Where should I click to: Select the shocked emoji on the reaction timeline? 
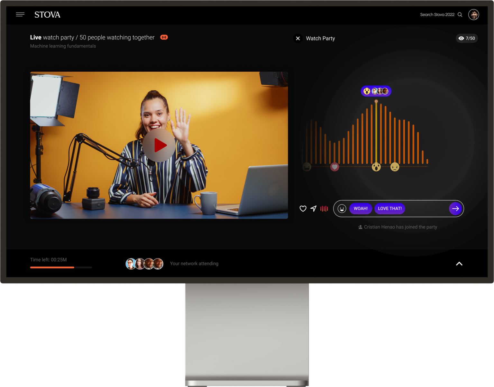point(376,167)
